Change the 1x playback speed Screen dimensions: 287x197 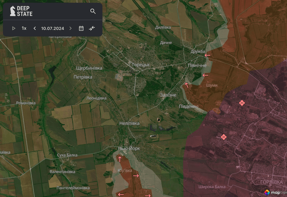(24, 28)
